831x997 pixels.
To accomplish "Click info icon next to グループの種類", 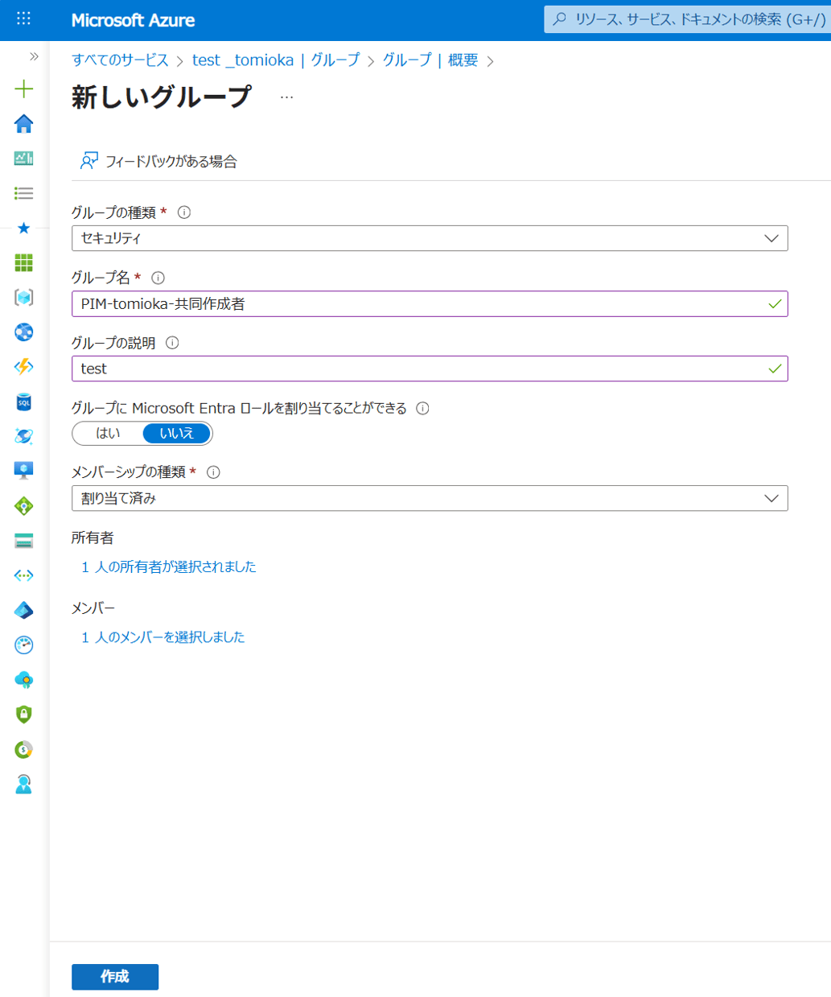I will coord(184,212).
